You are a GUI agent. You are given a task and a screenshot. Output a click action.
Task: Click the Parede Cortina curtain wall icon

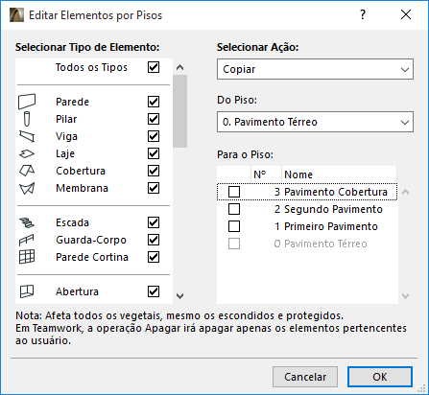pyautogui.click(x=27, y=257)
